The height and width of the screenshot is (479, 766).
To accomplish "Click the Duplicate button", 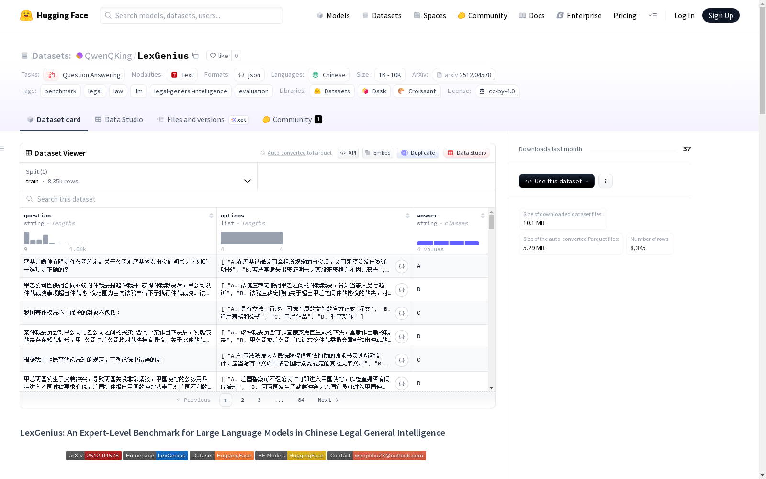I will [418, 153].
